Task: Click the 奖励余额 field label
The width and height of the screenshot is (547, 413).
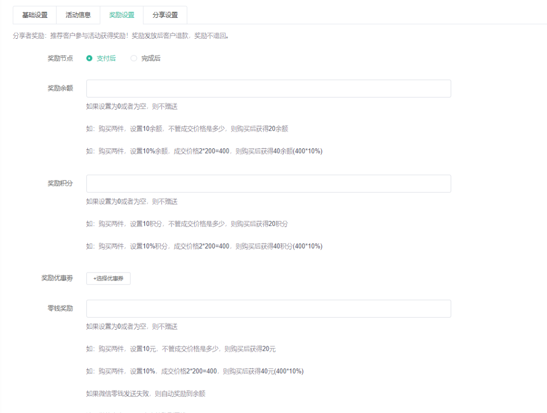Action: pyautogui.click(x=60, y=88)
